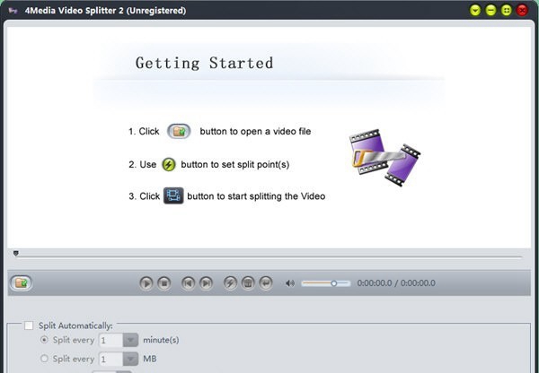Click the split video icon in step 3
The height and width of the screenshot is (373, 539).
173,195
